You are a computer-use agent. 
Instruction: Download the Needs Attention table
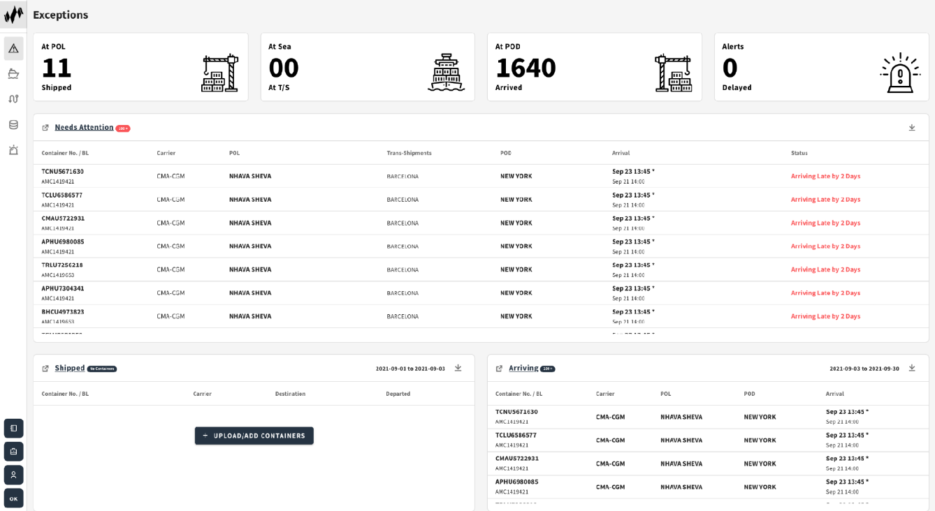[912, 128]
